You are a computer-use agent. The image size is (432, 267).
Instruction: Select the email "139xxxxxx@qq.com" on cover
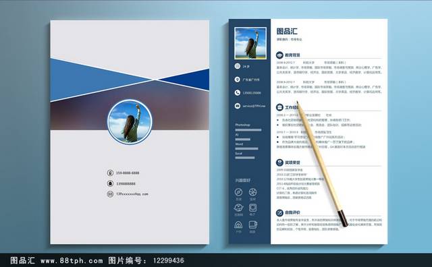132,194
